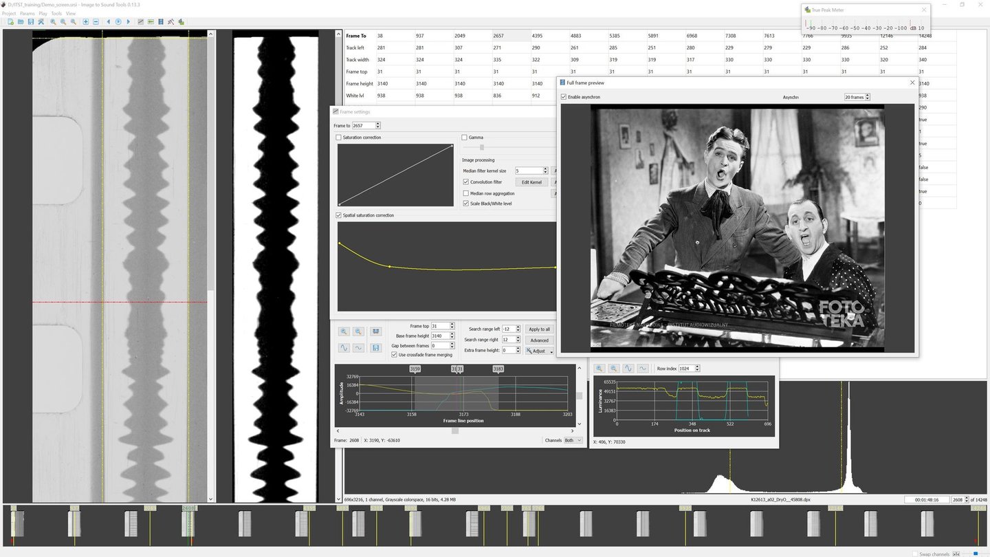Image resolution: width=990 pixels, height=557 pixels.
Task: Click the Frame top stepper arrows
Action: pyautogui.click(x=452, y=326)
